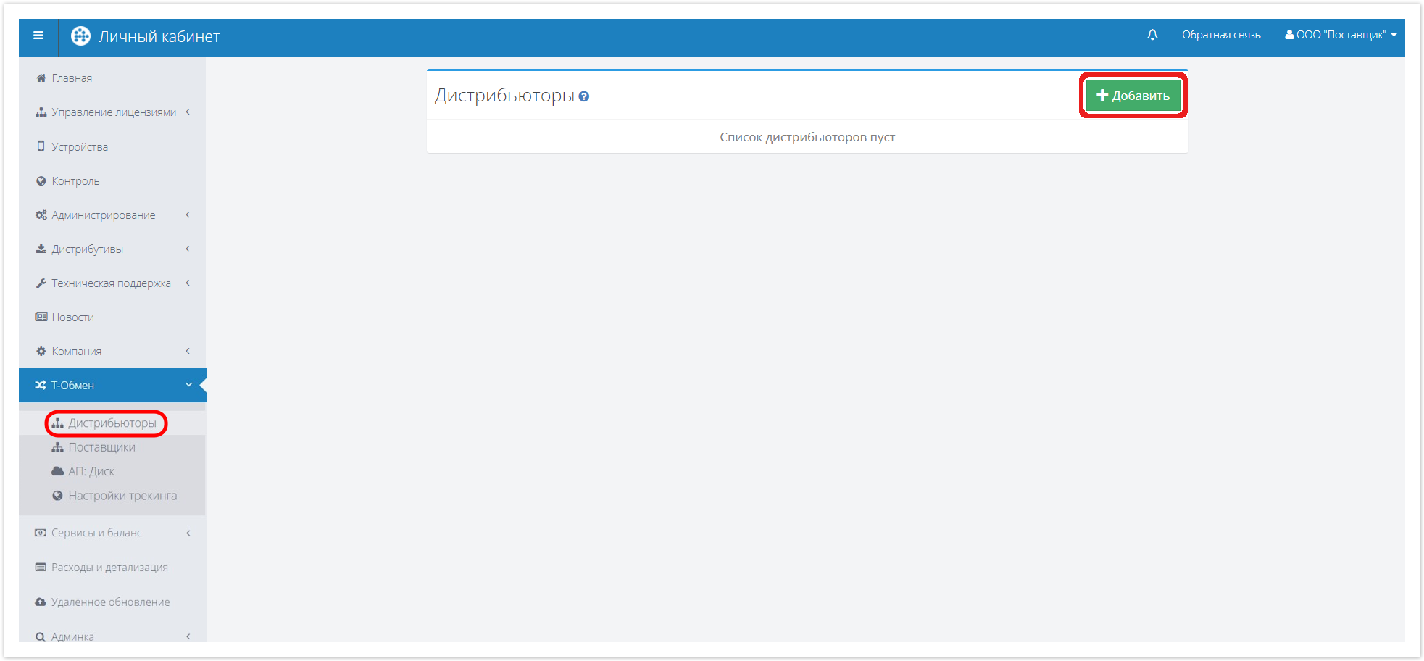Open Удалённое обновление page

(x=110, y=602)
